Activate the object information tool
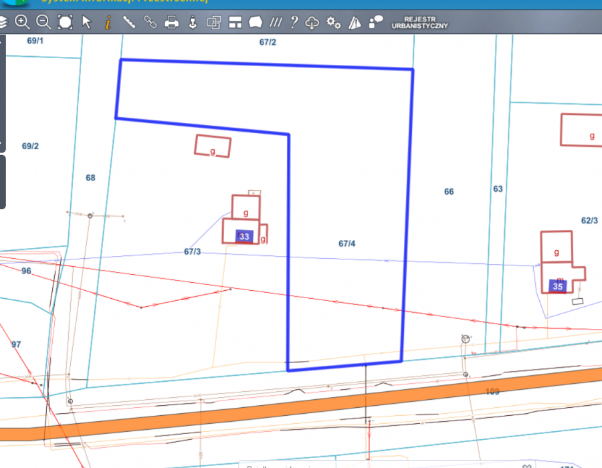The image size is (602, 468). (108, 22)
